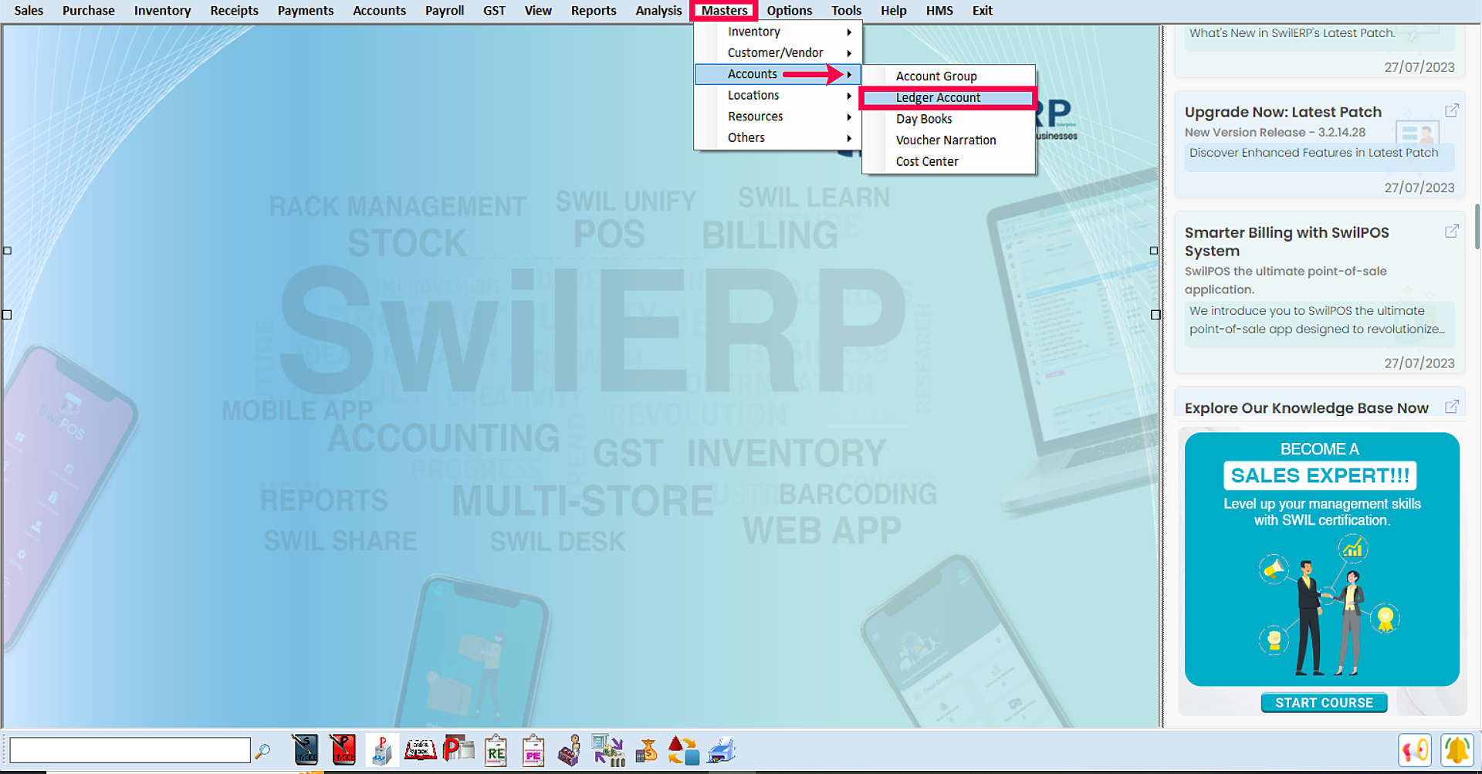
Task: Open the Analysis menu
Action: click(658, 11)
